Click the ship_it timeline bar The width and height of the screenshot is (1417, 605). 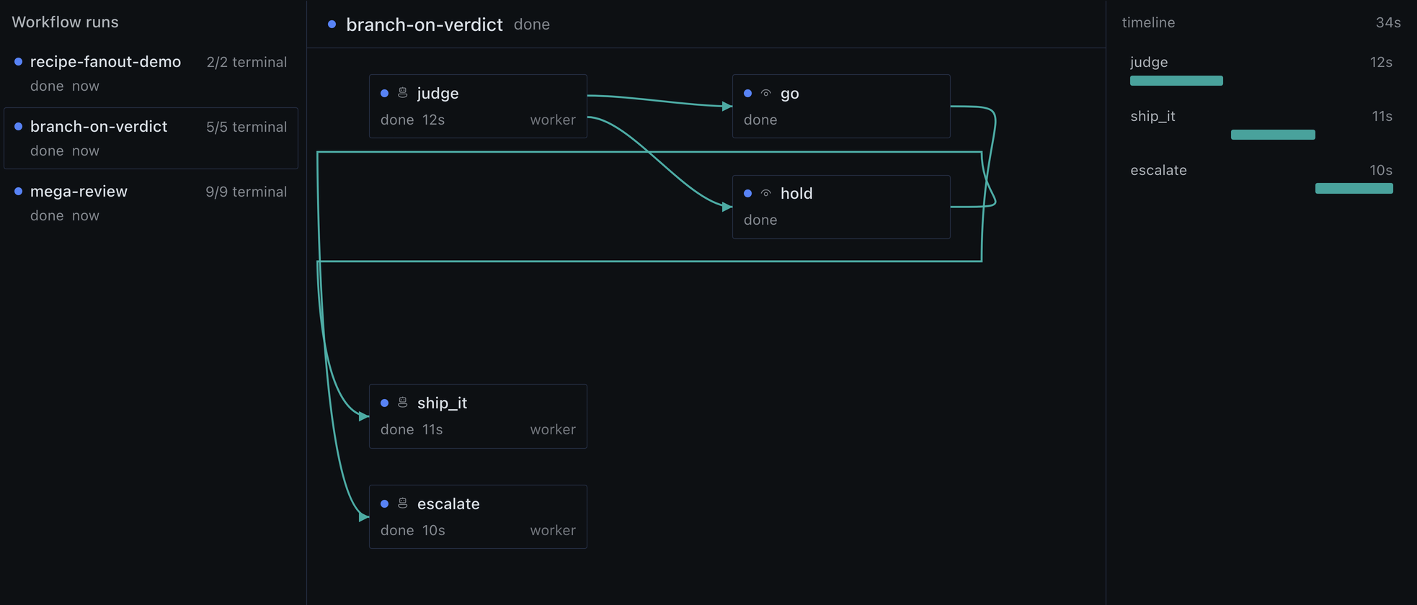(x=1273, y=135)
